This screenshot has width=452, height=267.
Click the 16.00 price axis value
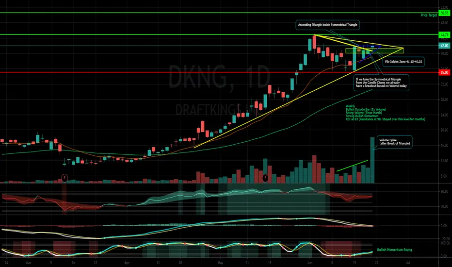click(444, 146)
